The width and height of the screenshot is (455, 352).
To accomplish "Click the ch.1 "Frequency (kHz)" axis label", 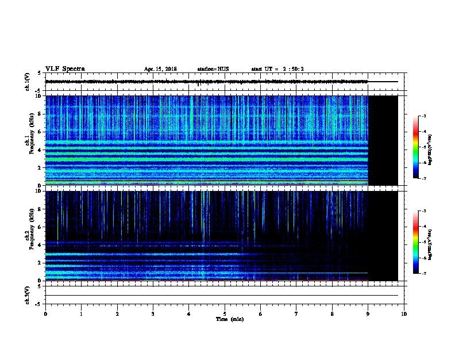I will [32, 133].
